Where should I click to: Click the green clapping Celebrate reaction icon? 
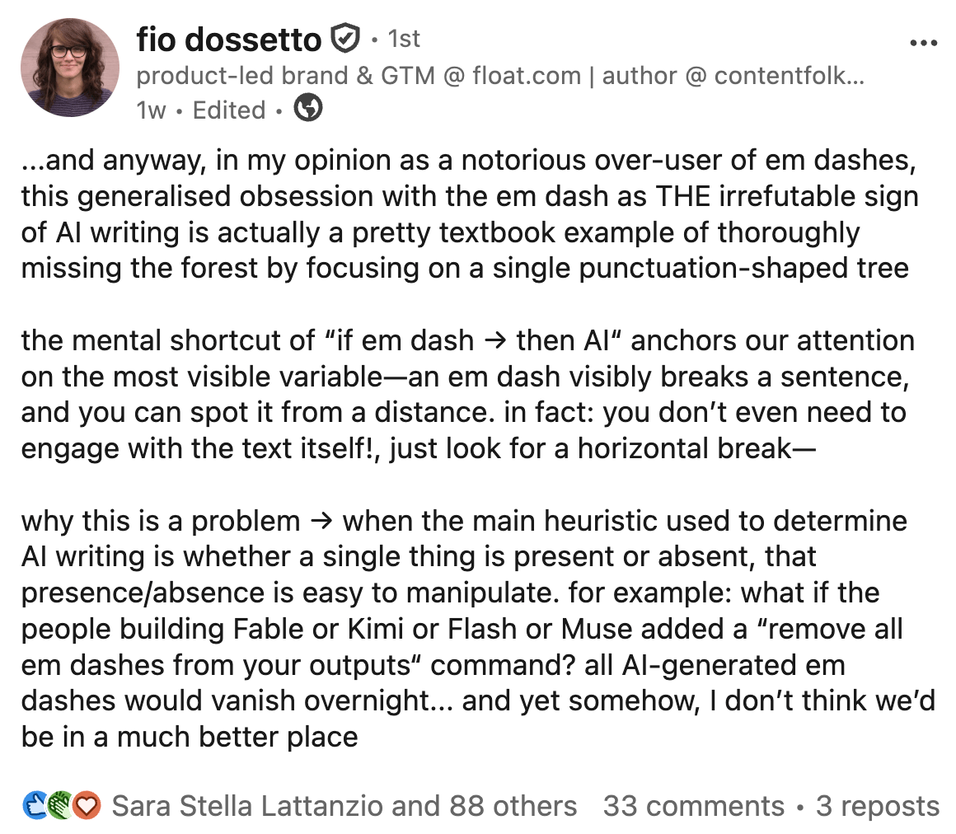[59, 805]
